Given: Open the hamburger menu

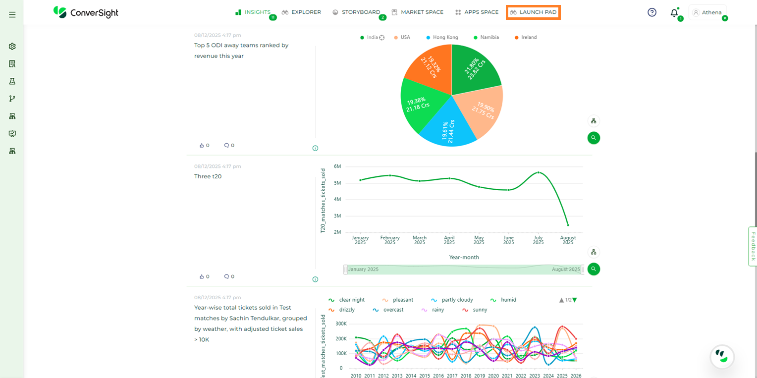Looking at the screenshot, I should click(x=12, y=15).
